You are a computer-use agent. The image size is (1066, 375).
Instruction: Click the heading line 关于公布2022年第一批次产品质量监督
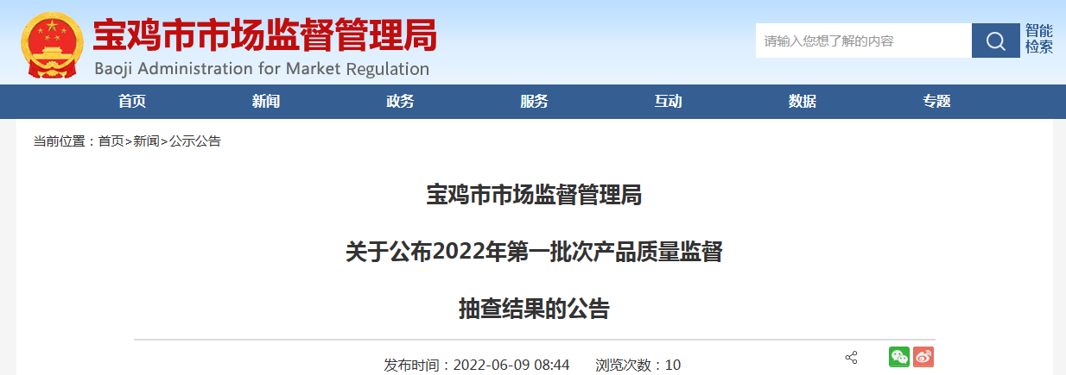(534, 253)
